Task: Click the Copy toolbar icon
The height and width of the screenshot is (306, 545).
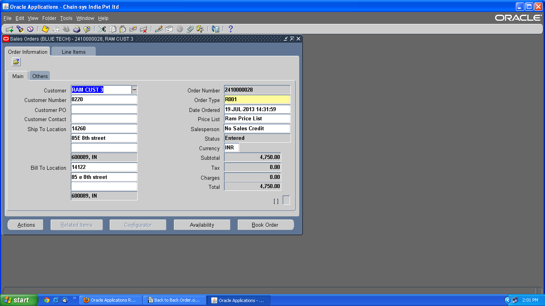Action: tap(113, 29)
